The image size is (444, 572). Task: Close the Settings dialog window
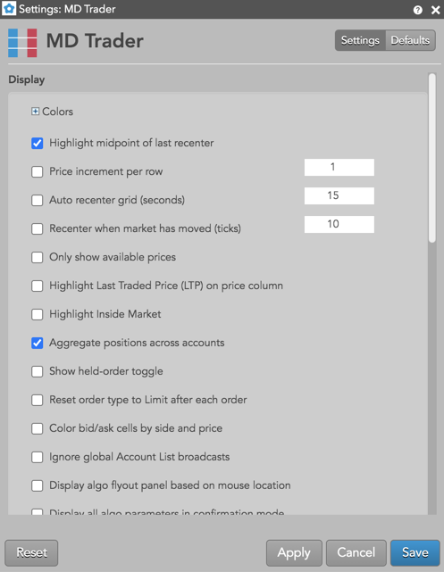tap(435, 10)
